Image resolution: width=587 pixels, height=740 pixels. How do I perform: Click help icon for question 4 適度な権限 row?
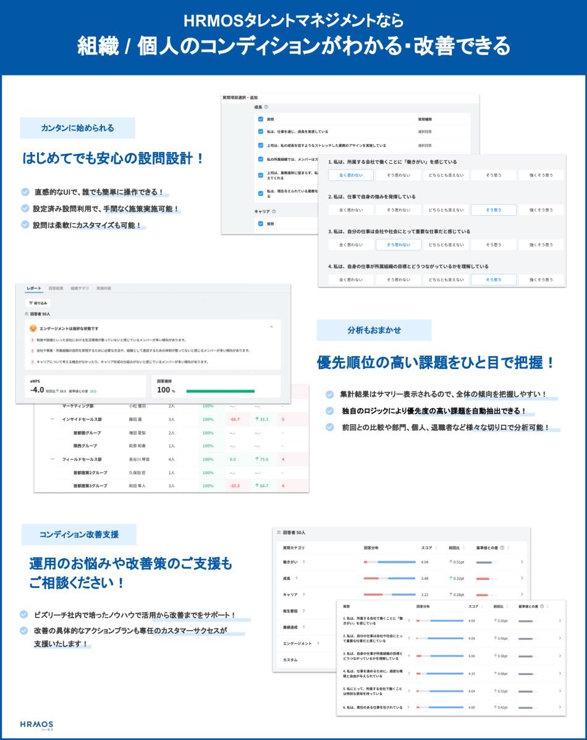tap(408, 673)
